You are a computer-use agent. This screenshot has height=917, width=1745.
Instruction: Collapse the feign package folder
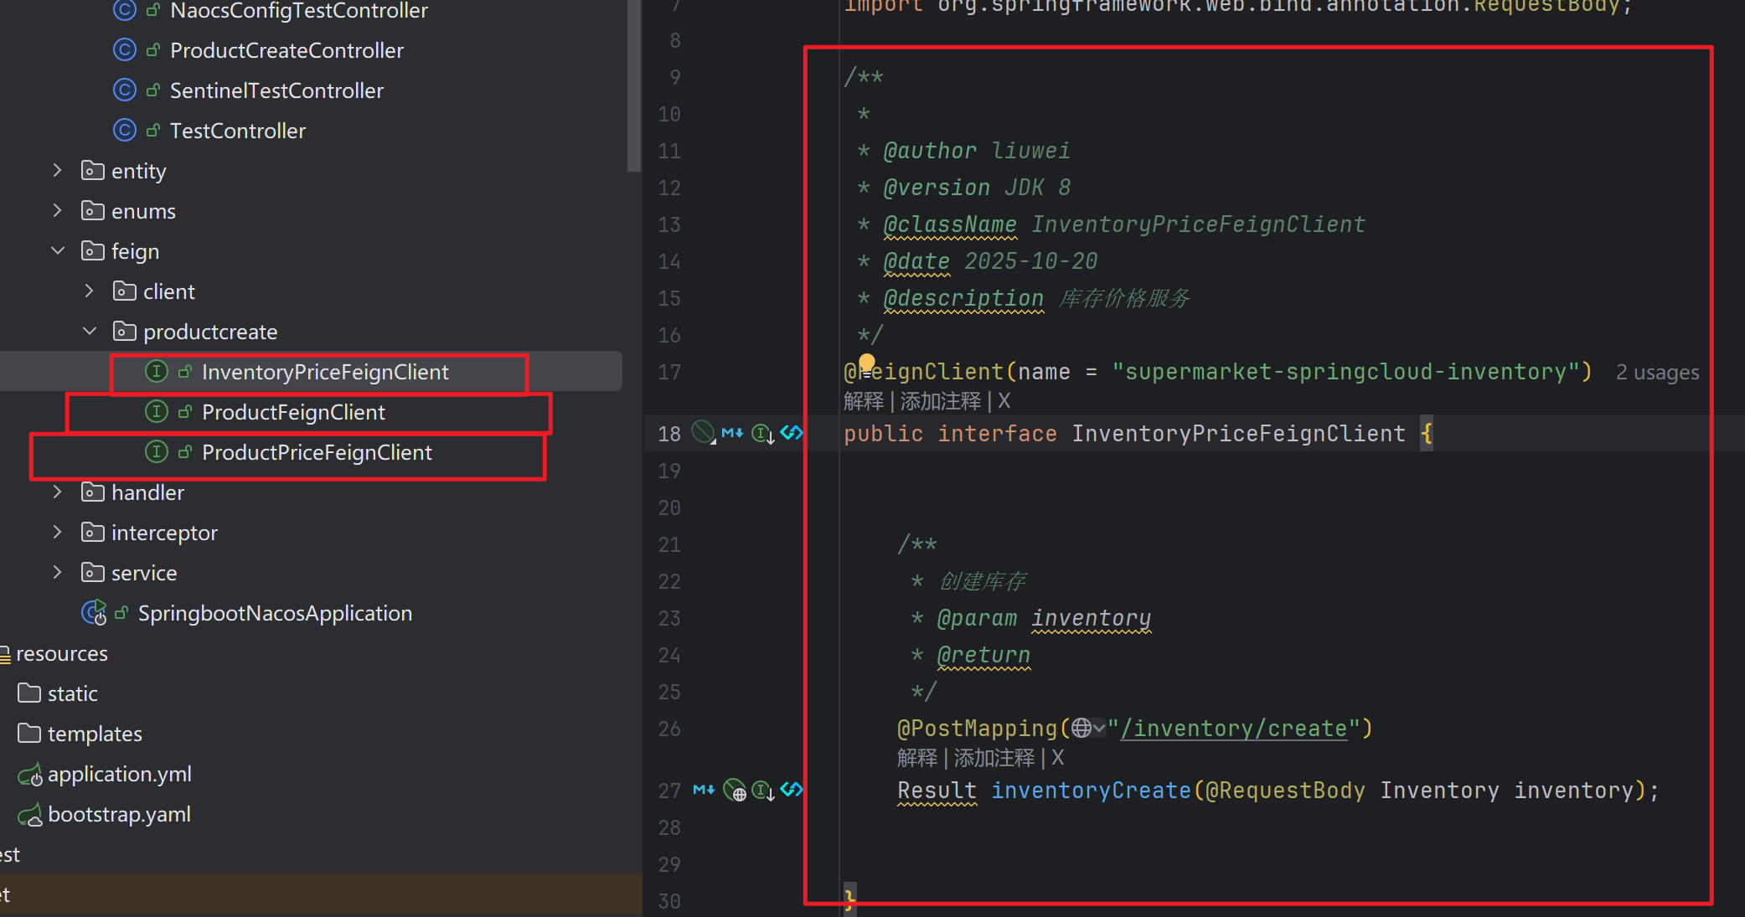(57, 251)
